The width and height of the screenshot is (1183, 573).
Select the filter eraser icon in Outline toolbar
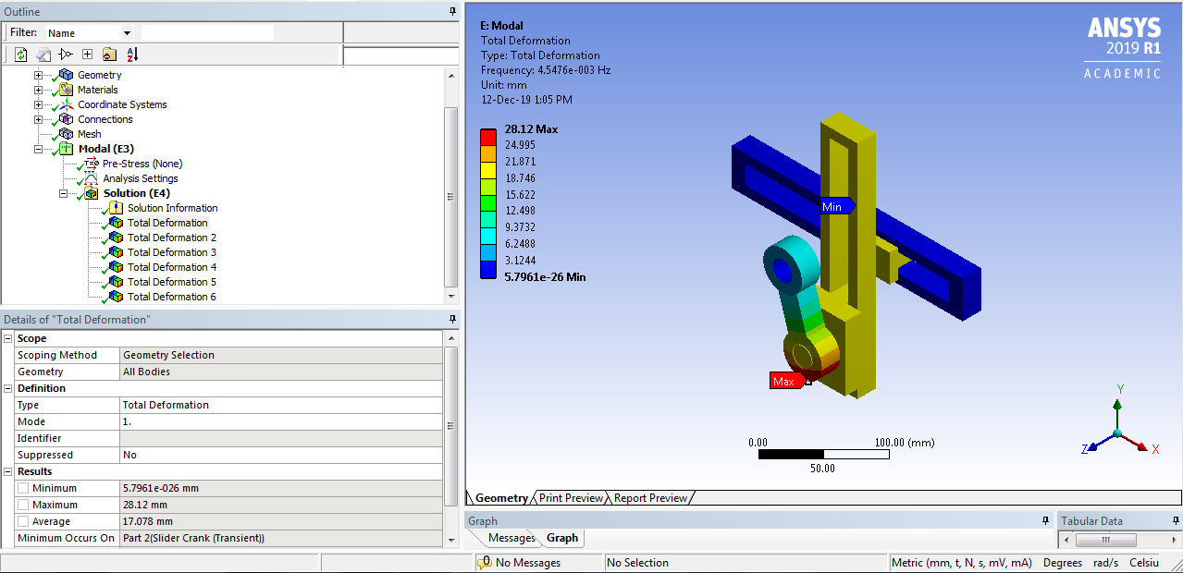click(x=43, y=55)
